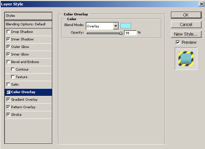The width and height of the screenshot is (205, 149).
Task: Switch to Gradient Overlay settings
Action: (28, 100)
